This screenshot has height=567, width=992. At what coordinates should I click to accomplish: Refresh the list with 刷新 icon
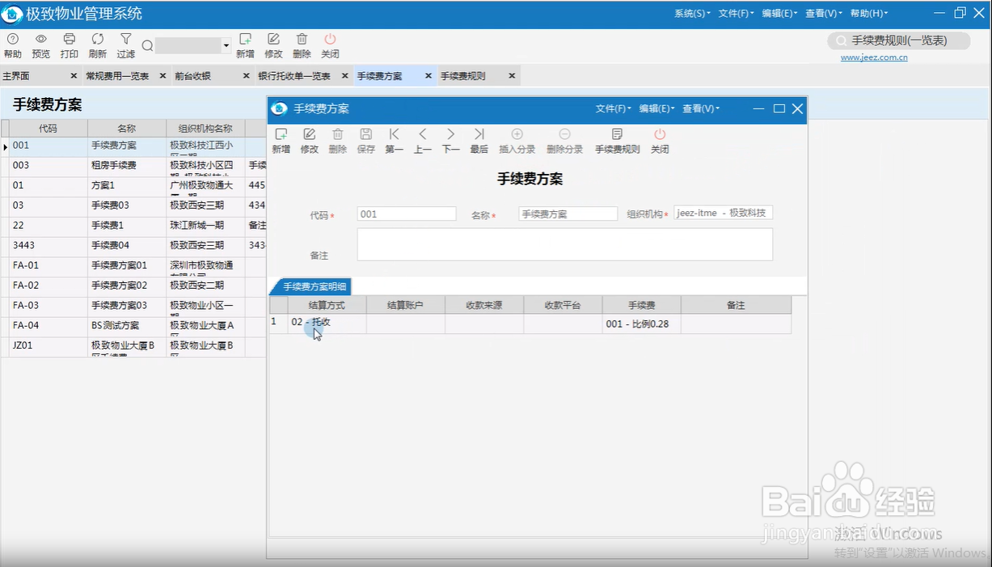[97, 44]
